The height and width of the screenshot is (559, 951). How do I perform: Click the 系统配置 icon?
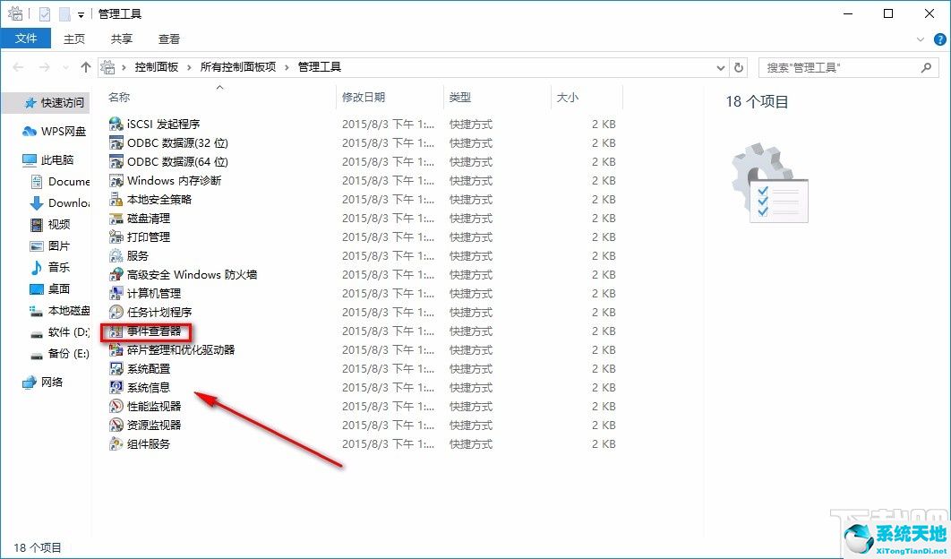[116, 368]
